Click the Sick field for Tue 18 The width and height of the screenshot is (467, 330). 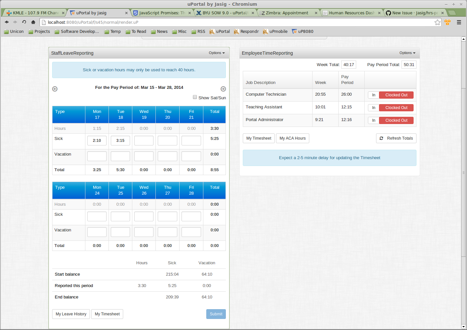pos(120,141)
